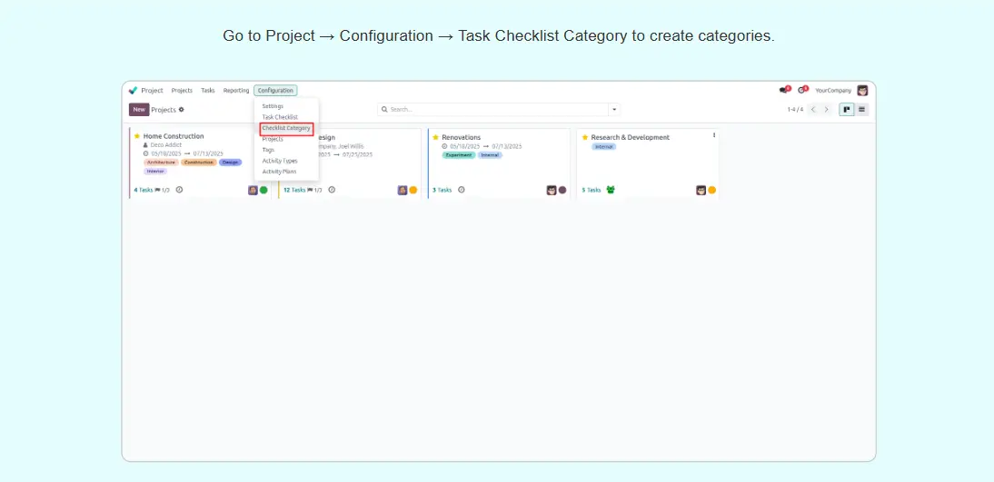
Task: Toggle favorite star on Home Construction
Action: 137,136
